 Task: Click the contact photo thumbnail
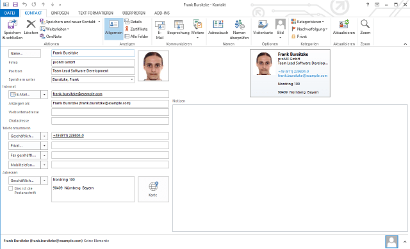(154, 66)
